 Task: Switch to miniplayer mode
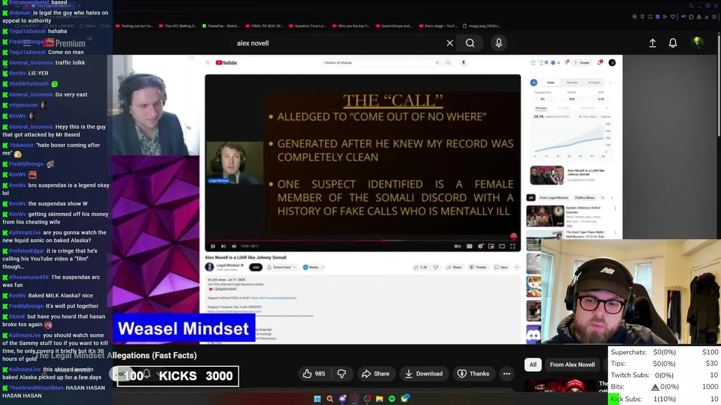click(x=491, y=246)
